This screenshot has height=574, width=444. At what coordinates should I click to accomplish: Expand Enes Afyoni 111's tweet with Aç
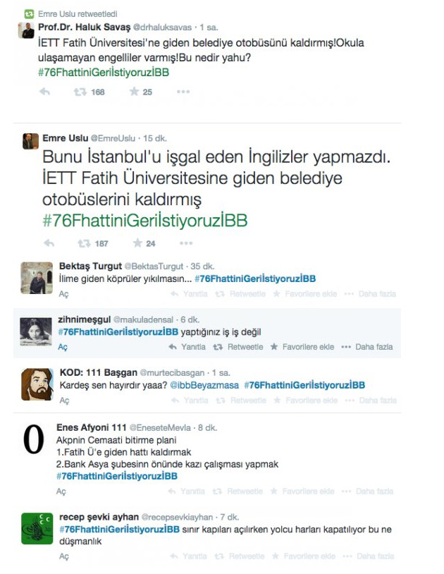click(61, 491)
